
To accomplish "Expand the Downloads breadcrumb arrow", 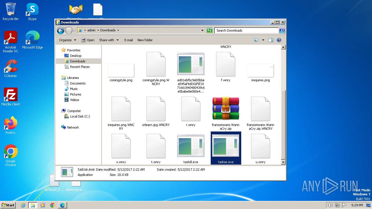I will 118,30.
